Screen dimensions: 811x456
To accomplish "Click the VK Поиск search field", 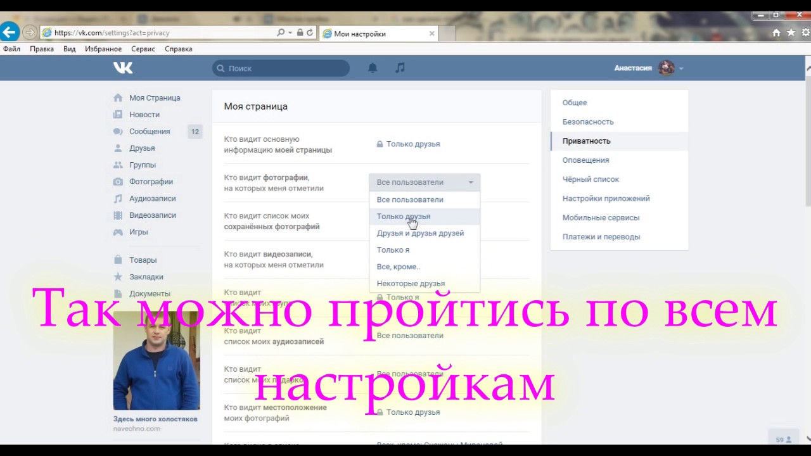I will tap(281, 68).
